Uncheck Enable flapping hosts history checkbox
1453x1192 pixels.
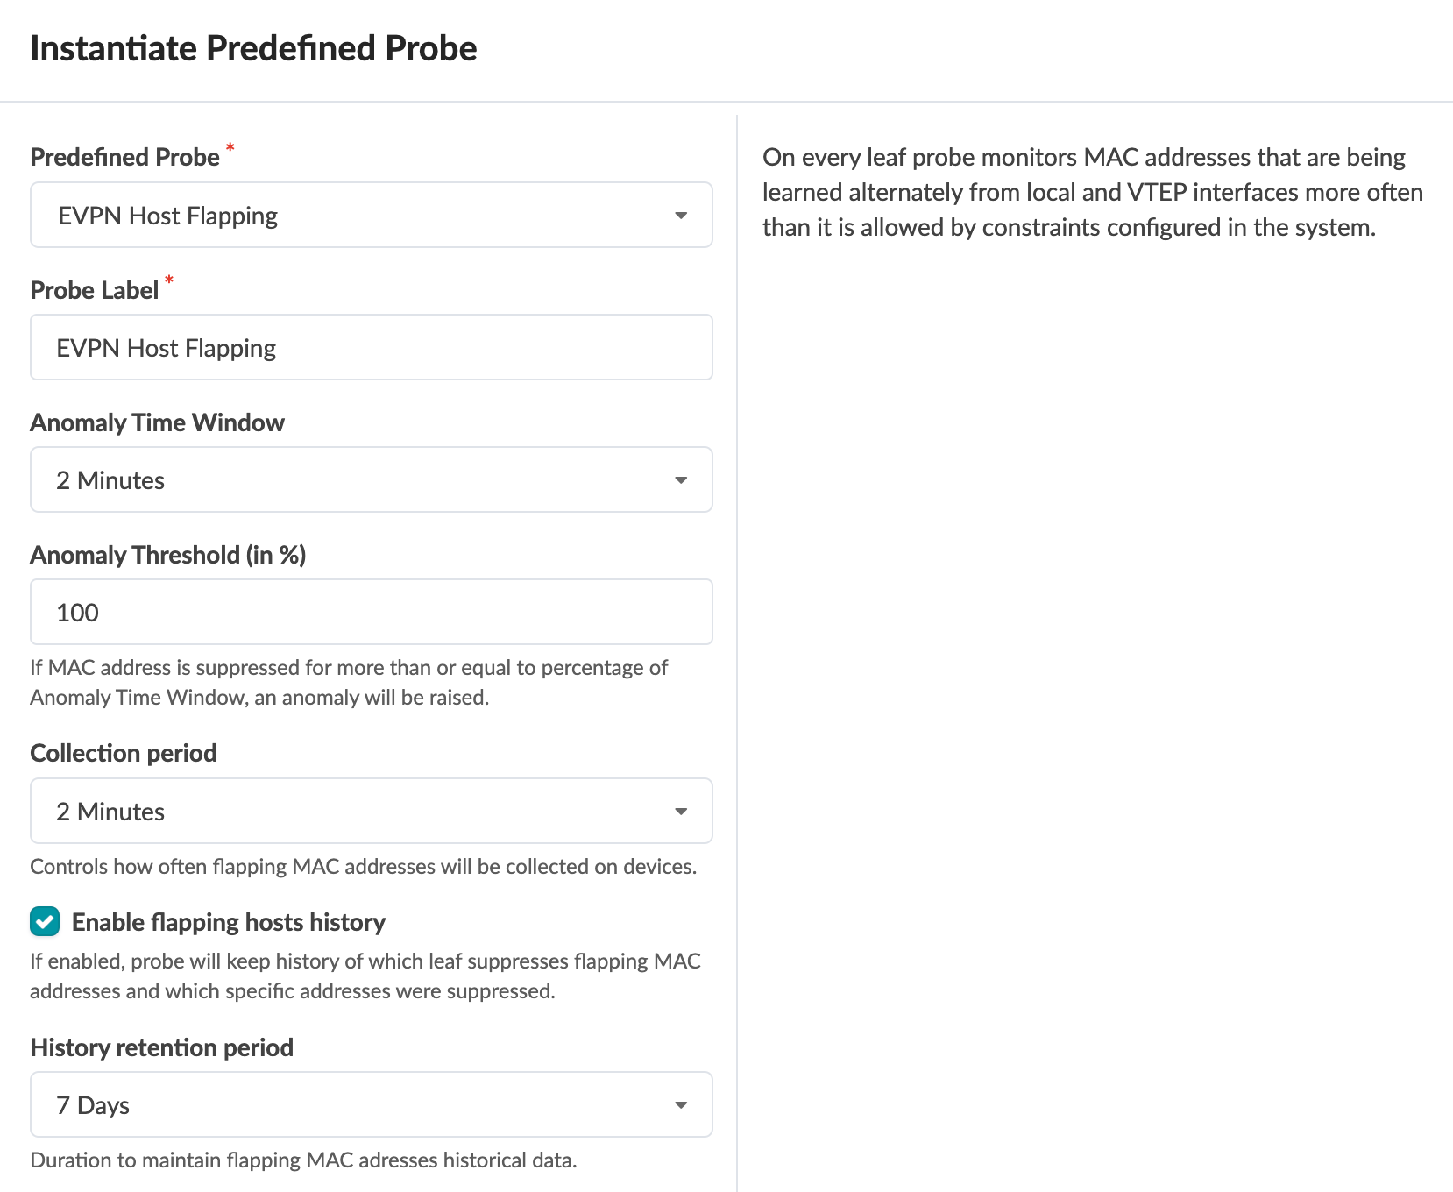(x=45, y=922)
